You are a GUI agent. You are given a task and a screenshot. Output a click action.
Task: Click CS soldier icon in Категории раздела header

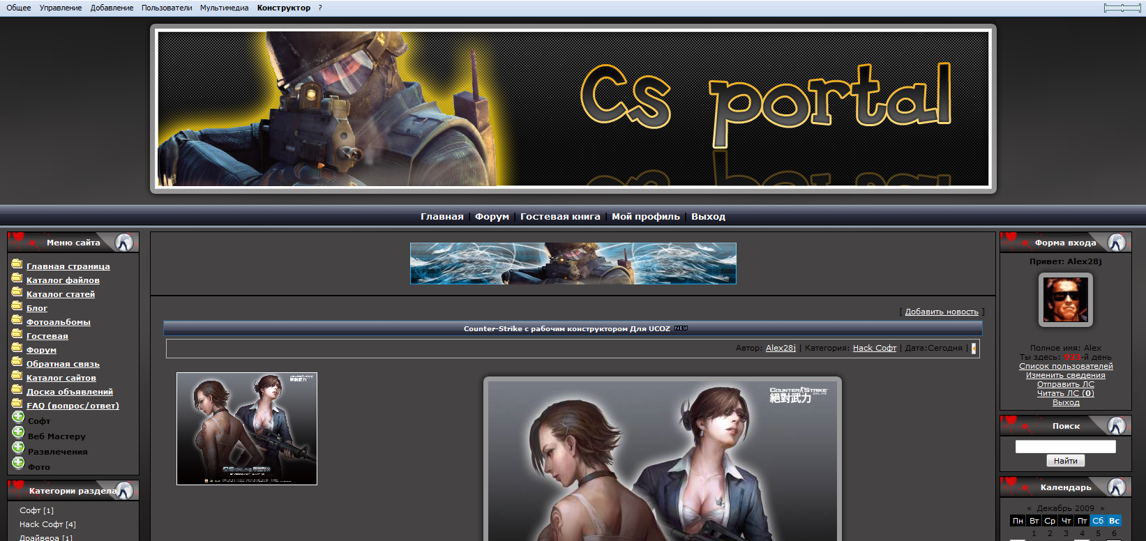124,491
